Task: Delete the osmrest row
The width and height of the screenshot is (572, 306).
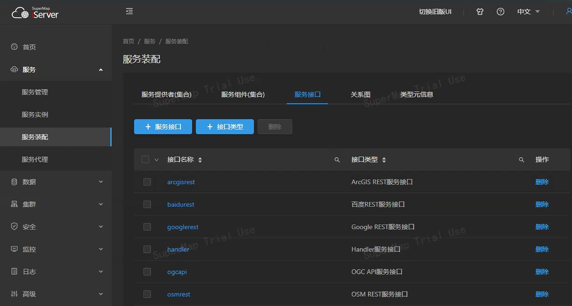Action: (x=542, y=294)
